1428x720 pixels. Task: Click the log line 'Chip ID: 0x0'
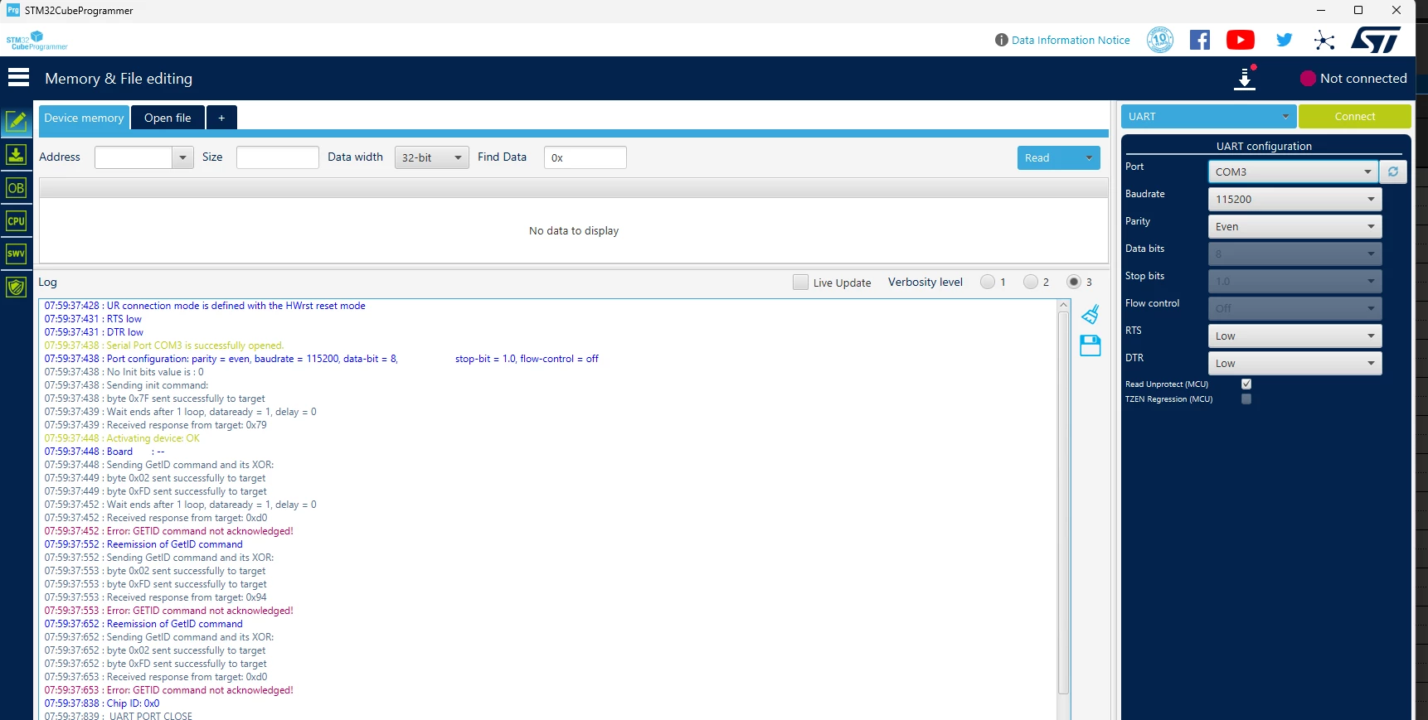(102, 703)
